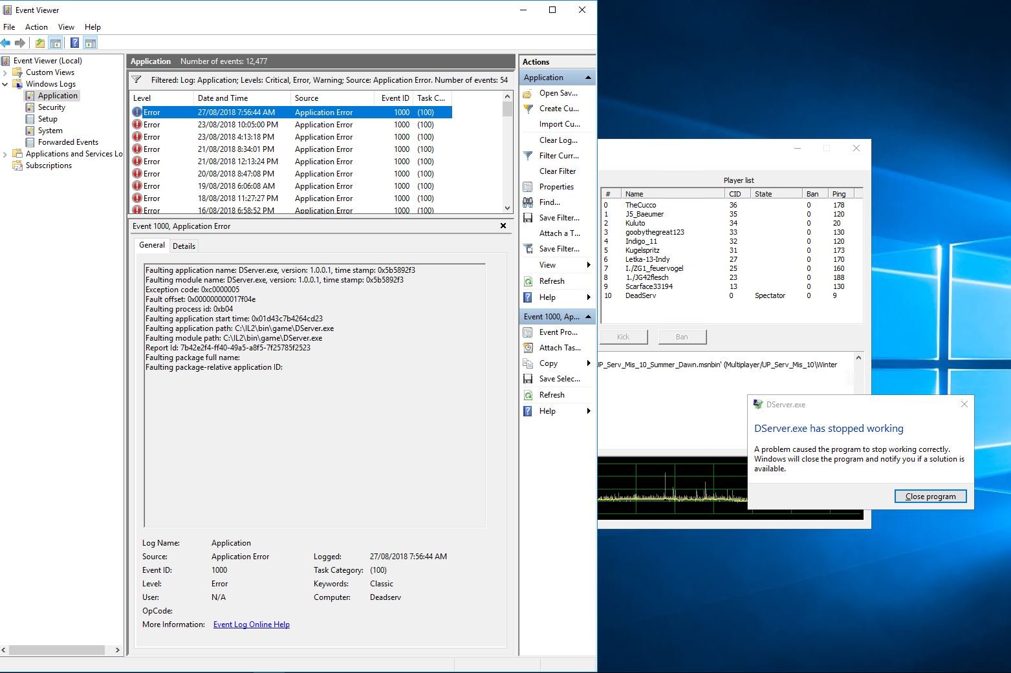Select the System log in tree
1011x673 pixels.
click(50, 131)
